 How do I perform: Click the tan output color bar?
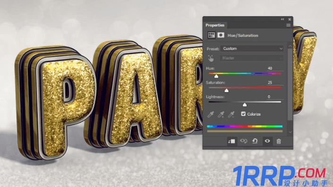(245, 131)
